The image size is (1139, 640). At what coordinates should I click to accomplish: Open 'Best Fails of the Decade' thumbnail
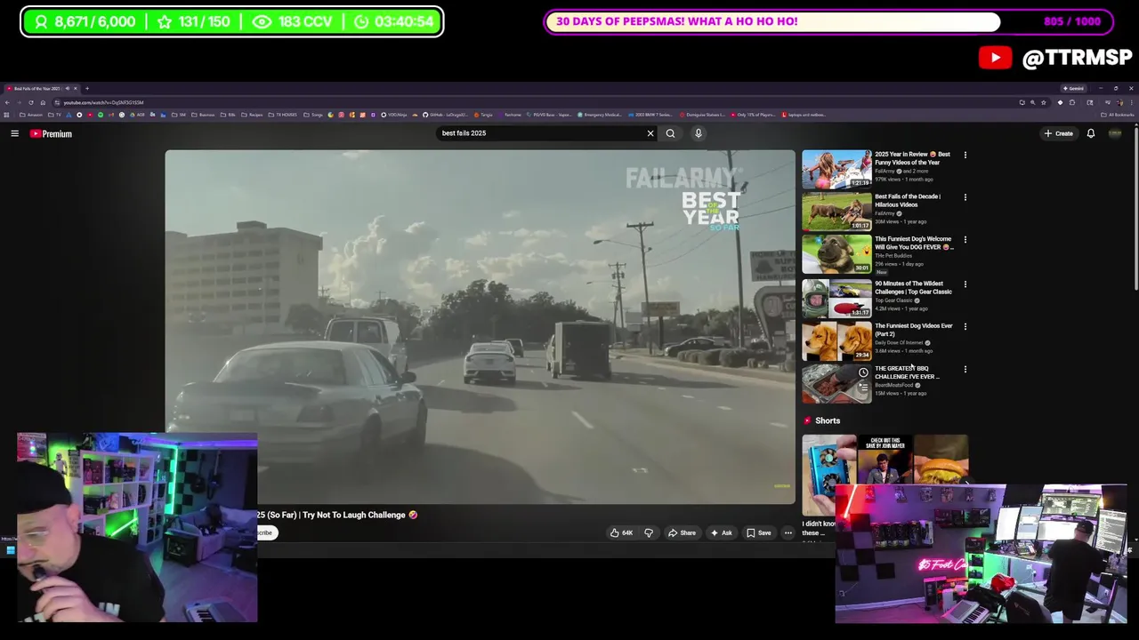836,212
